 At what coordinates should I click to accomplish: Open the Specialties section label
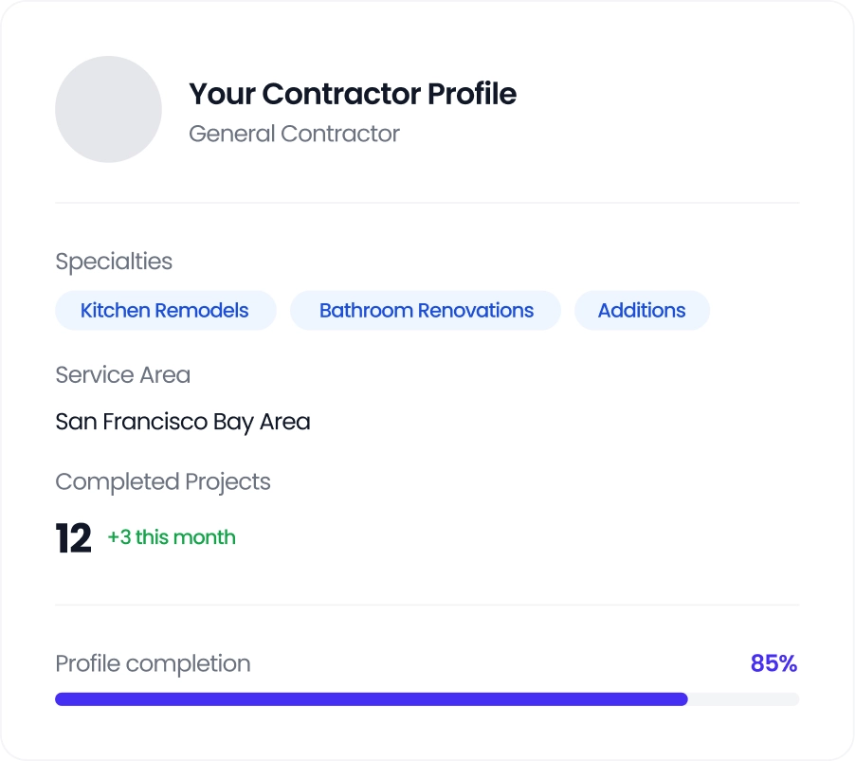pos(114,262)
